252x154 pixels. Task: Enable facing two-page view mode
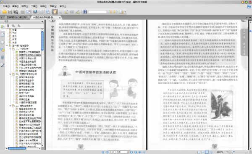click(207, 152)
